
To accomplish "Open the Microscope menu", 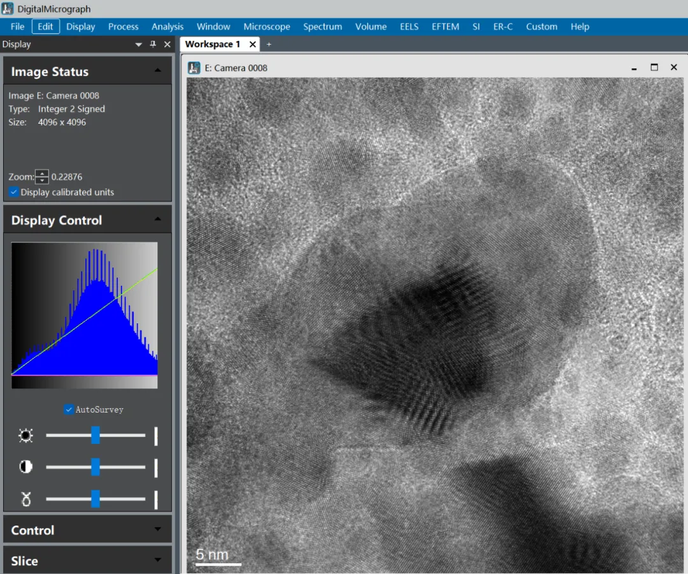I will coord(266,27).
